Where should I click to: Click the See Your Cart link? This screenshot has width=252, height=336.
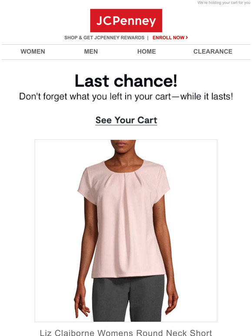click(x=126, y=120)
